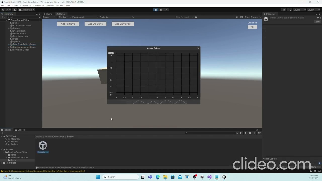Toggle the Stats overlay in Game view
Viewport: 322px width, 181px height.
click(x=247, y=17)
